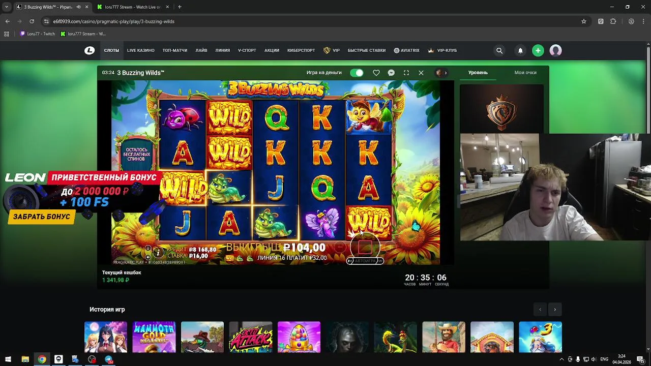The height and width of the screenshot is (366, 651).
Task: Open slot game info button
Action: click(158, 252)
